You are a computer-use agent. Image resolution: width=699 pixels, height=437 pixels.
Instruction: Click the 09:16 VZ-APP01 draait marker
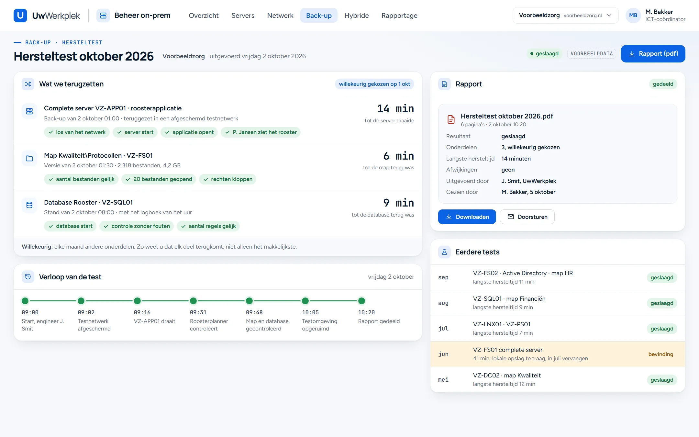(137, 301)
